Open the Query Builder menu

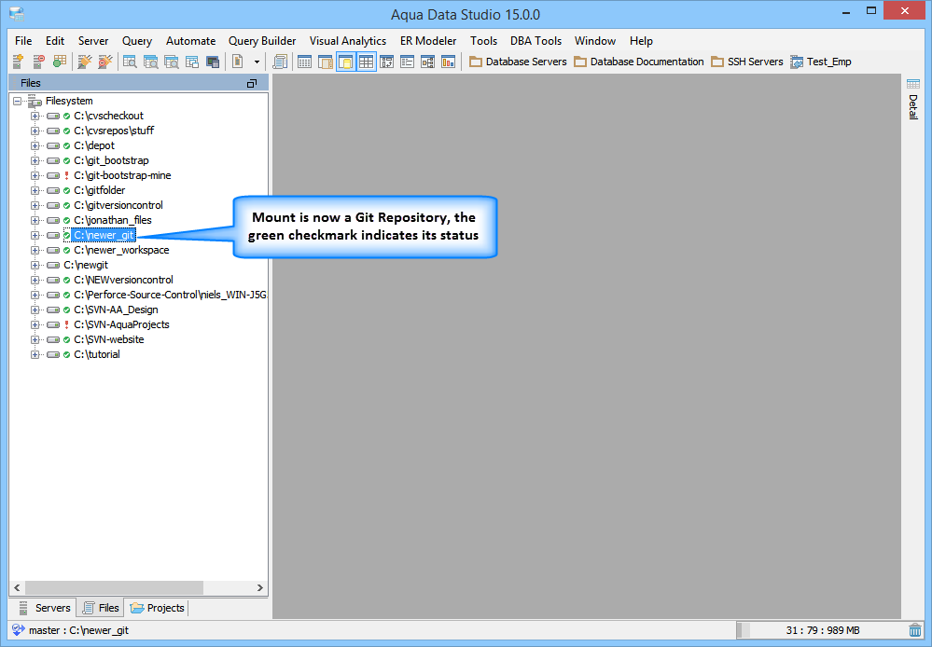click(262, 40)
